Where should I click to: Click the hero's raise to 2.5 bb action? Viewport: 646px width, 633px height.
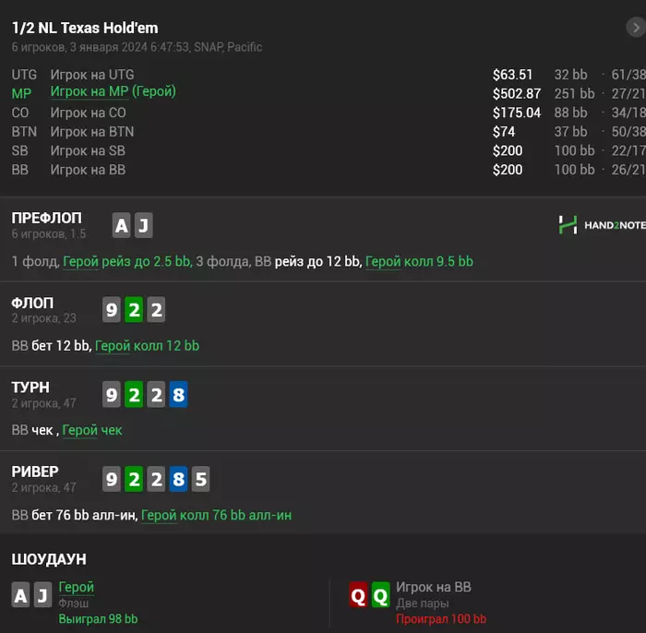[127, 261]
